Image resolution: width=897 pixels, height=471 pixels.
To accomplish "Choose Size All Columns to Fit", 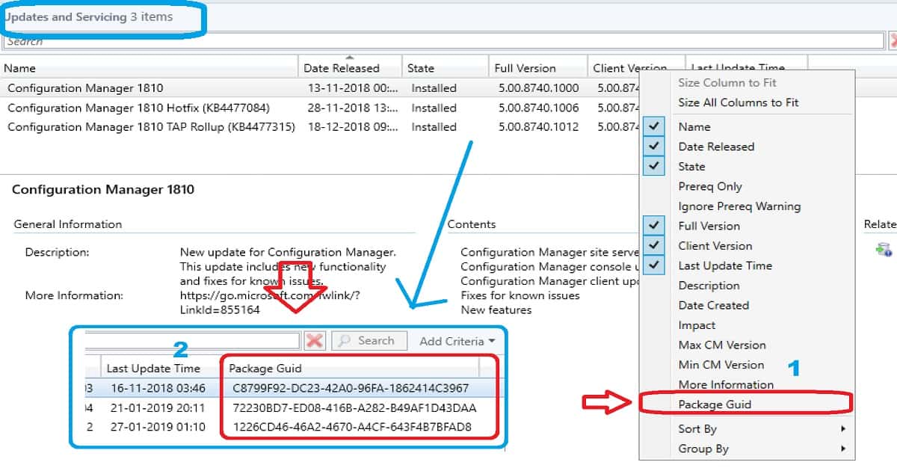I will (738, 102).
